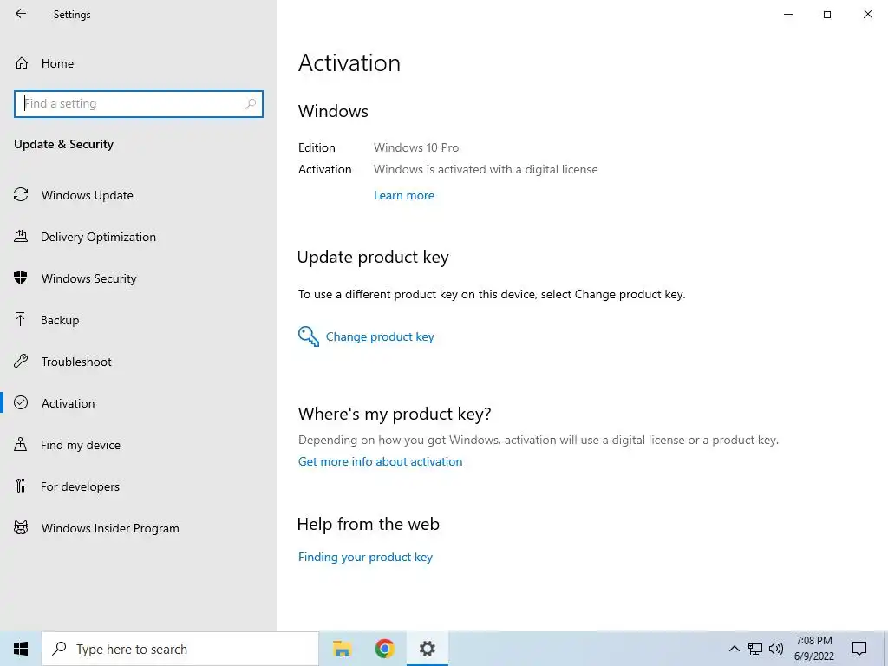Open the clock showing 7:08 PM
This screenshot has width=888, height=666.
click(x=813, y=649)
